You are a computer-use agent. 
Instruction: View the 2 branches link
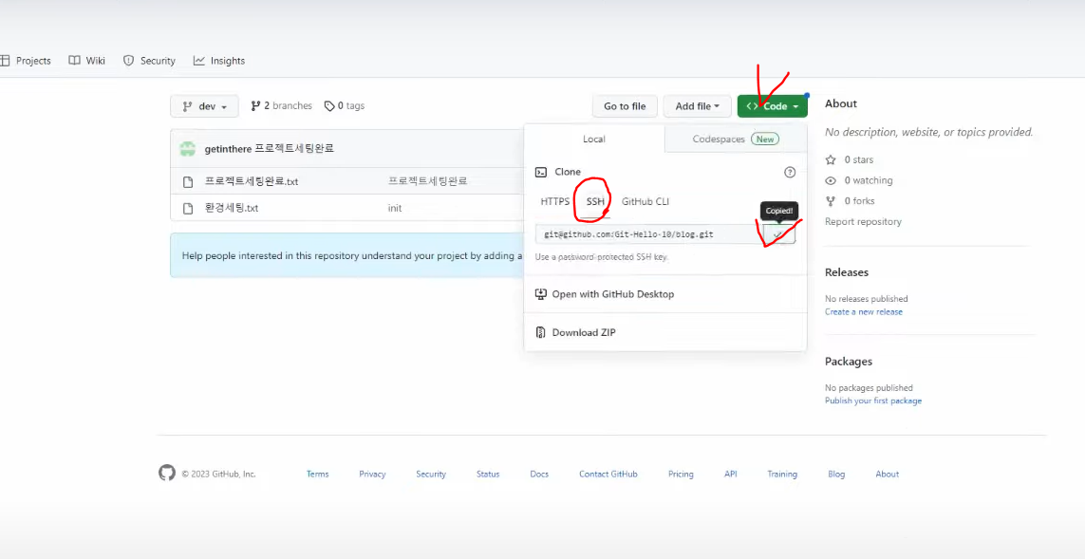click(282, 106)
